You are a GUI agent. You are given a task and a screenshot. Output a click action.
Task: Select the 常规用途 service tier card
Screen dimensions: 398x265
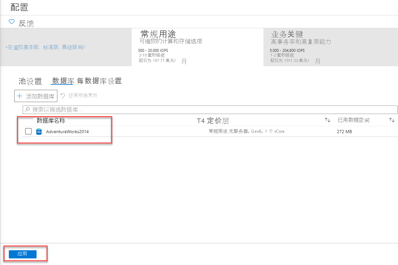tap(197, 47)
